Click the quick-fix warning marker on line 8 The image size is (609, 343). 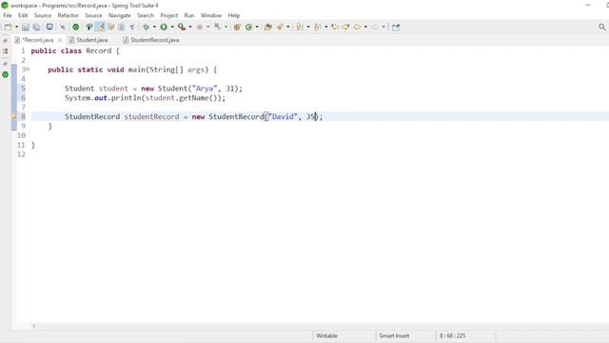13,116
